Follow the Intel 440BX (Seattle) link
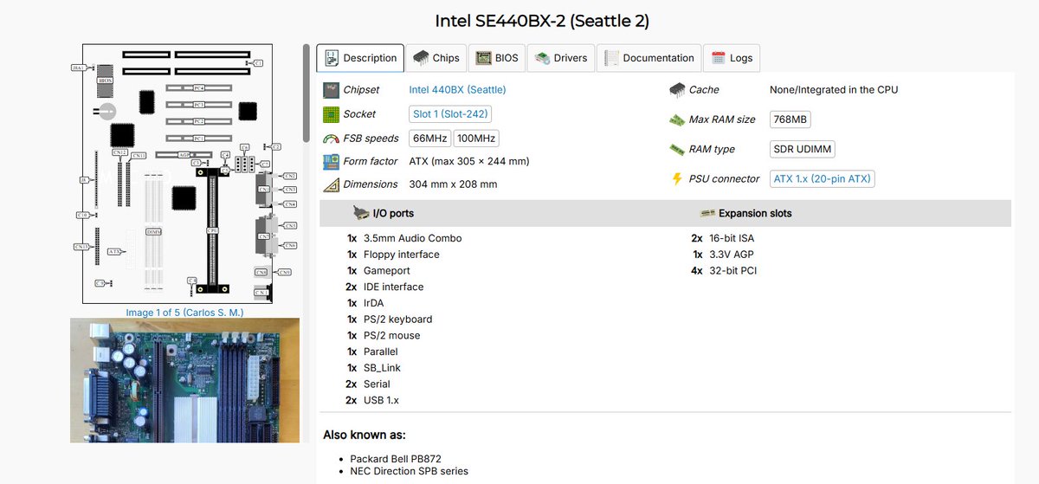 pos(457,90)
